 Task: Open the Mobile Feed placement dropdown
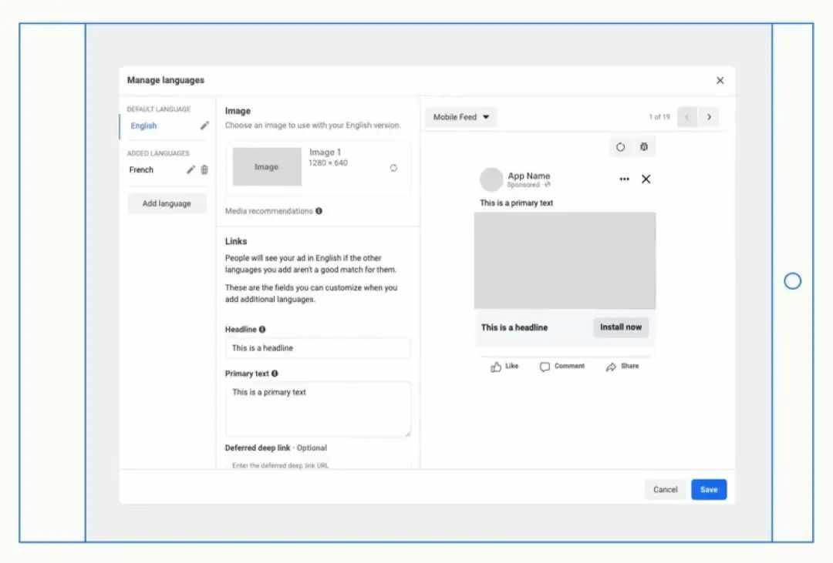460,117
